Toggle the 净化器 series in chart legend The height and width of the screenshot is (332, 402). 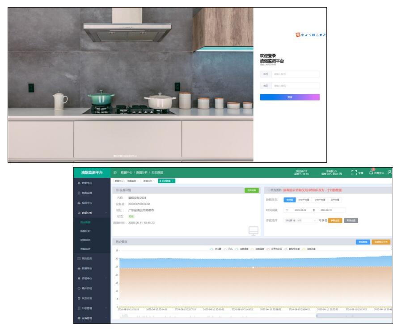point(218,248)
